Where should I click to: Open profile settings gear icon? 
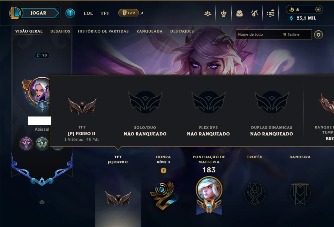coord(319,35)
